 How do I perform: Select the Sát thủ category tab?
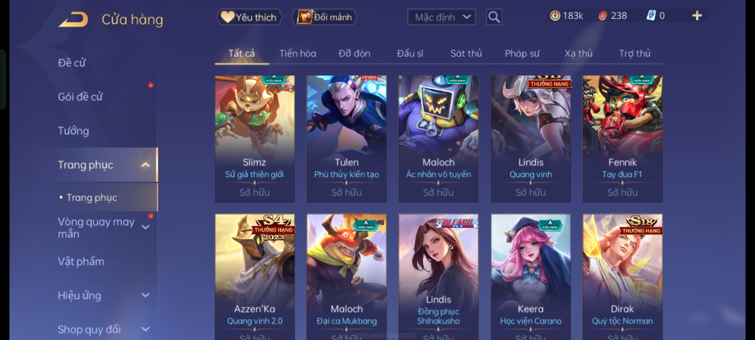coord(466,54)
